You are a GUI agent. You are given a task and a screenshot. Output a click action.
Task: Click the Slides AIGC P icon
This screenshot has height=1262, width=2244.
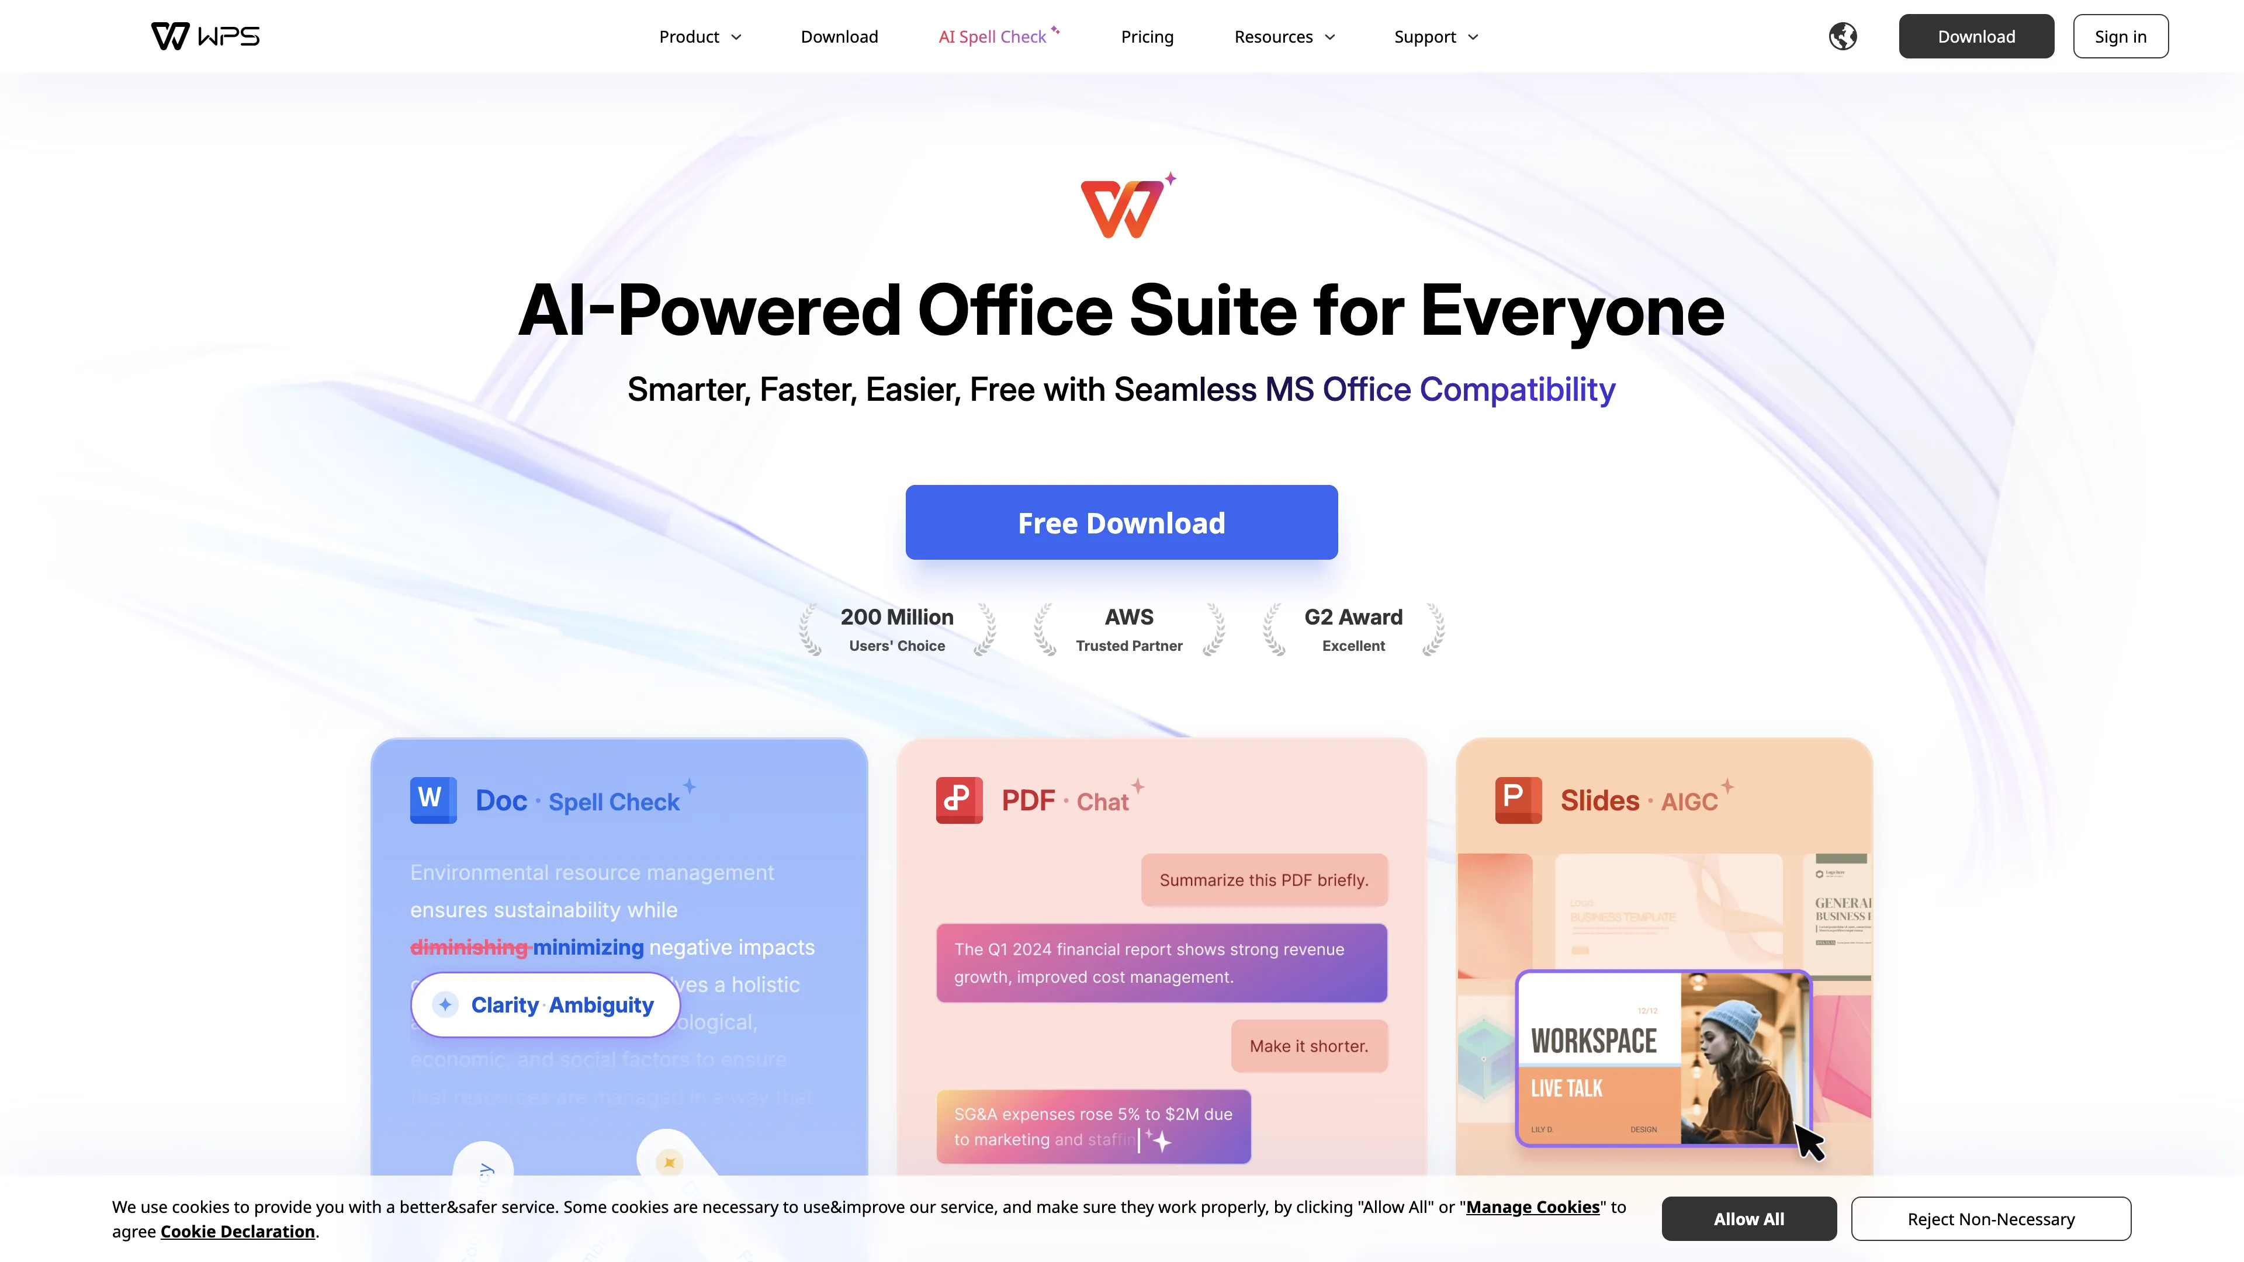coord(1516,800)
